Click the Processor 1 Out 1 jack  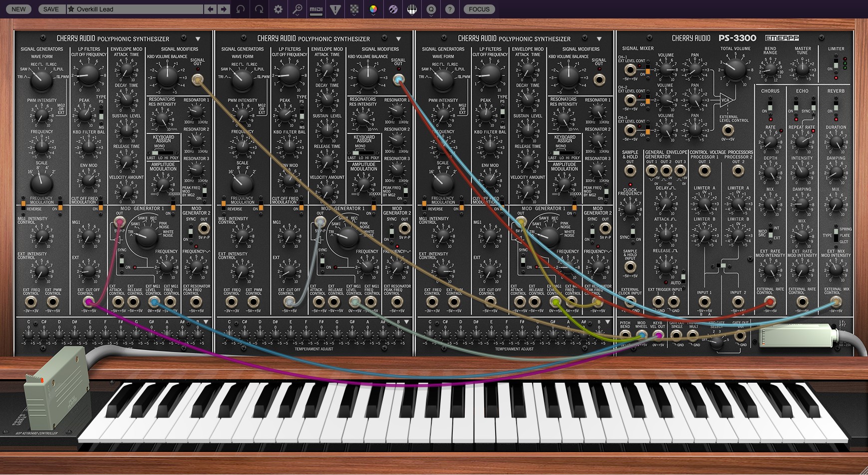[x=704, y=171]
